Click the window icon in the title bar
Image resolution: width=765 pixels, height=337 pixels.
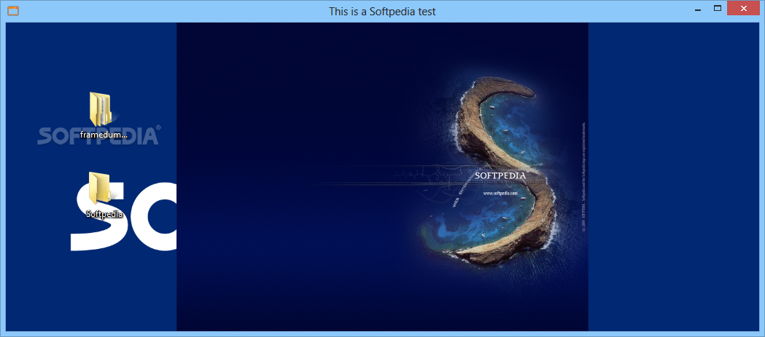tap(13, 10)
